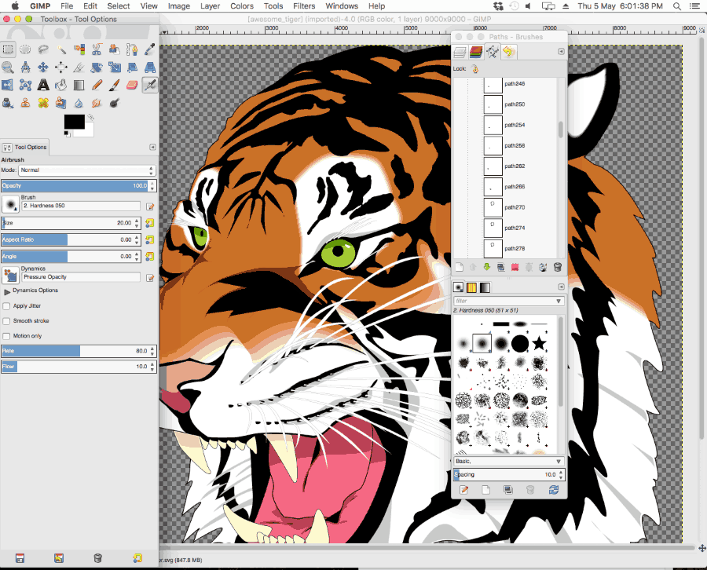This screenshot has width=707, height=570.
Task: Select the Rotate tool
Action: coord(97,68)
